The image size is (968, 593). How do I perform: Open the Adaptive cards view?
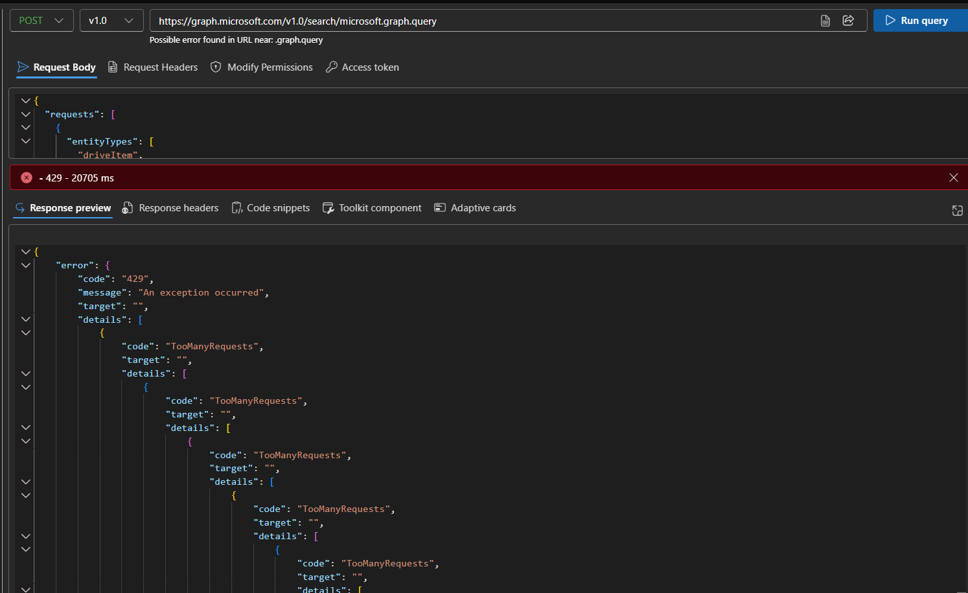(x=440, y=207)
